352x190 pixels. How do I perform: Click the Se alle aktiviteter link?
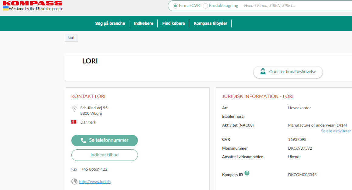(x=336, y=131)
